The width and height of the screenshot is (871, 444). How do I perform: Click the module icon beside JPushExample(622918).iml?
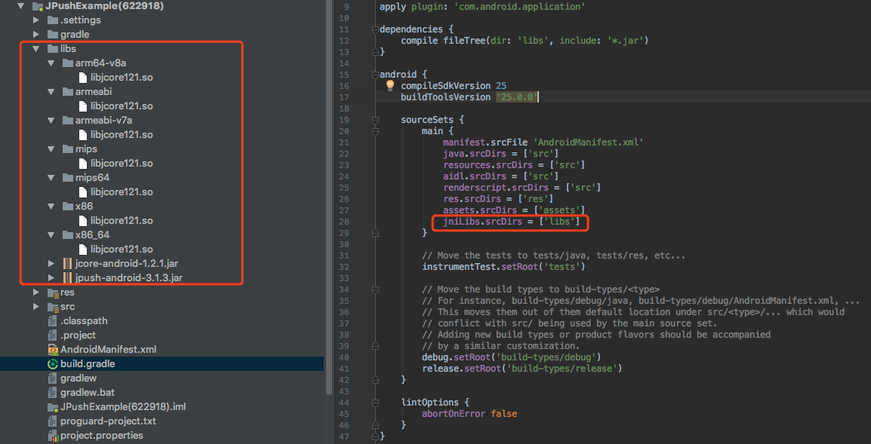51,406
